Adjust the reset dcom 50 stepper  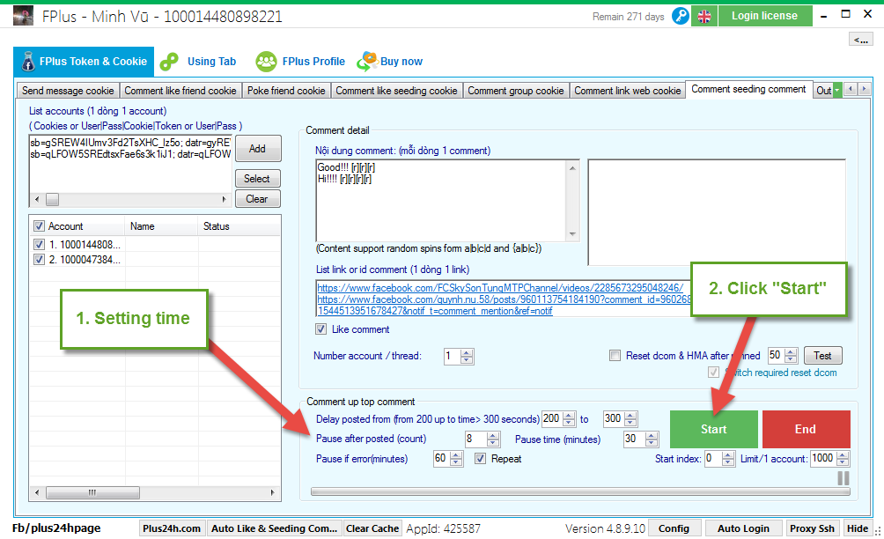coord(791,356)
